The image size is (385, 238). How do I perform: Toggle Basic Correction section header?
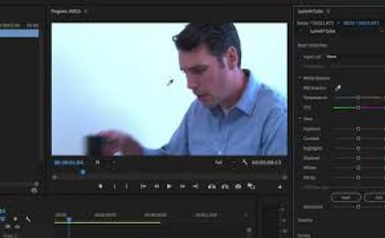(312, 45)
